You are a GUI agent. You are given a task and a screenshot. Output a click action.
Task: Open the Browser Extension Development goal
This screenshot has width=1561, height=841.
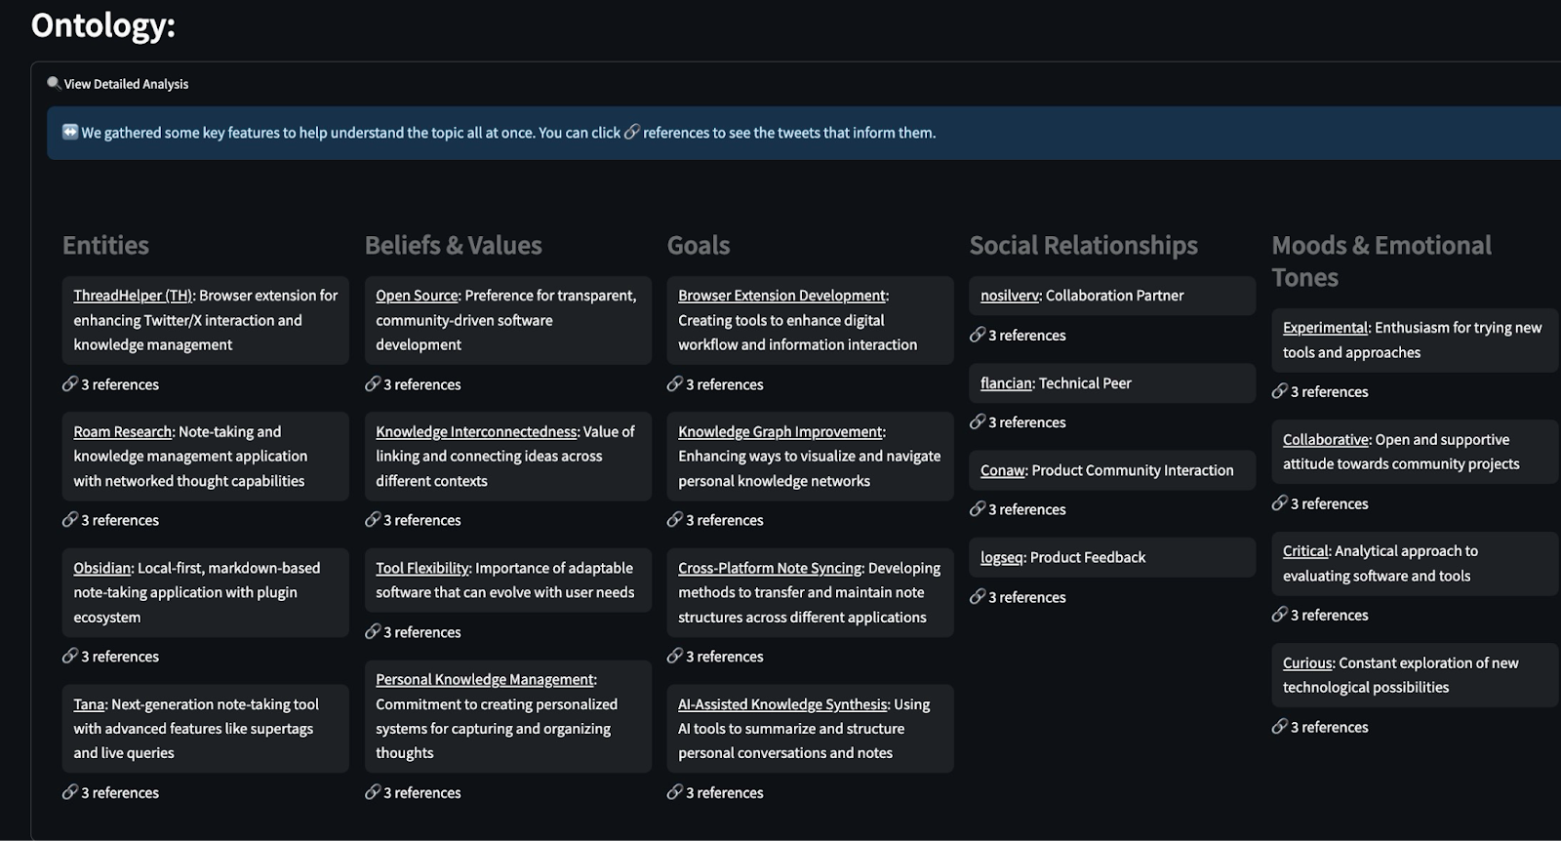[x=781, y=296]
